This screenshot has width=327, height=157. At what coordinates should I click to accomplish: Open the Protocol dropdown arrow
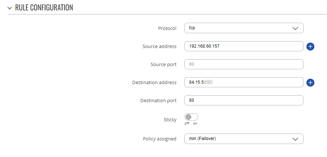295,29
